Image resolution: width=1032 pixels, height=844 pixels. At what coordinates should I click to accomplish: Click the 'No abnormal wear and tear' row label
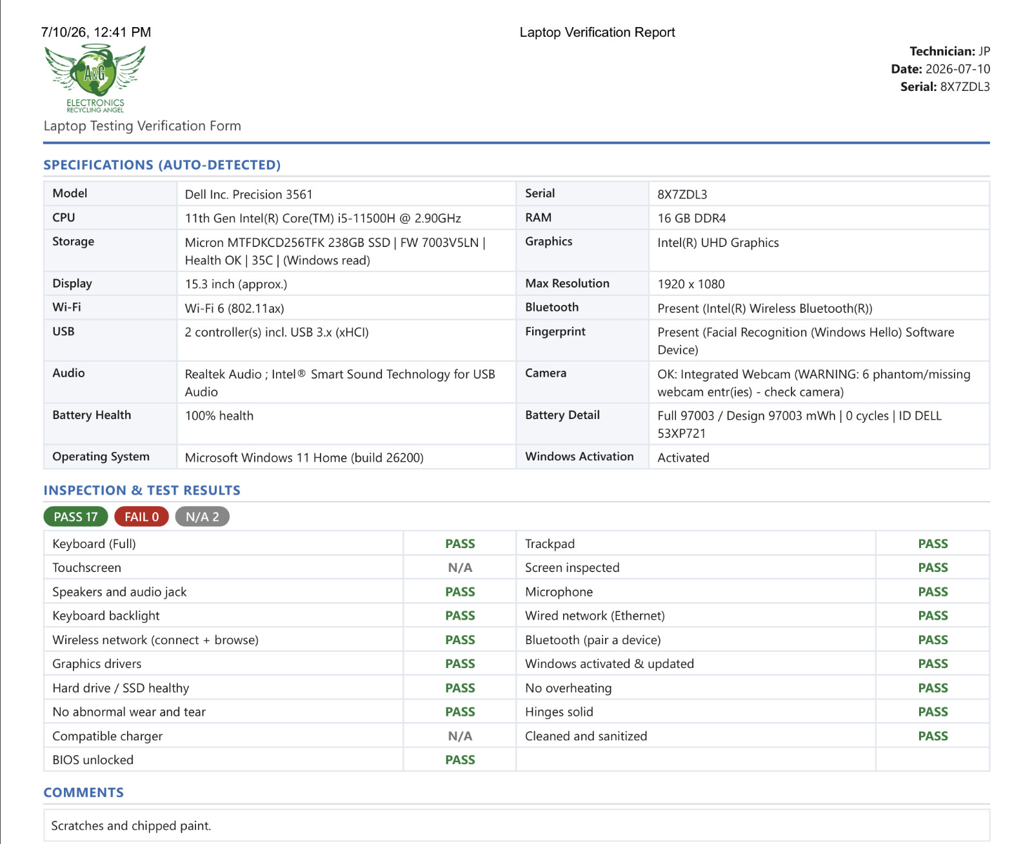point(129,712)
